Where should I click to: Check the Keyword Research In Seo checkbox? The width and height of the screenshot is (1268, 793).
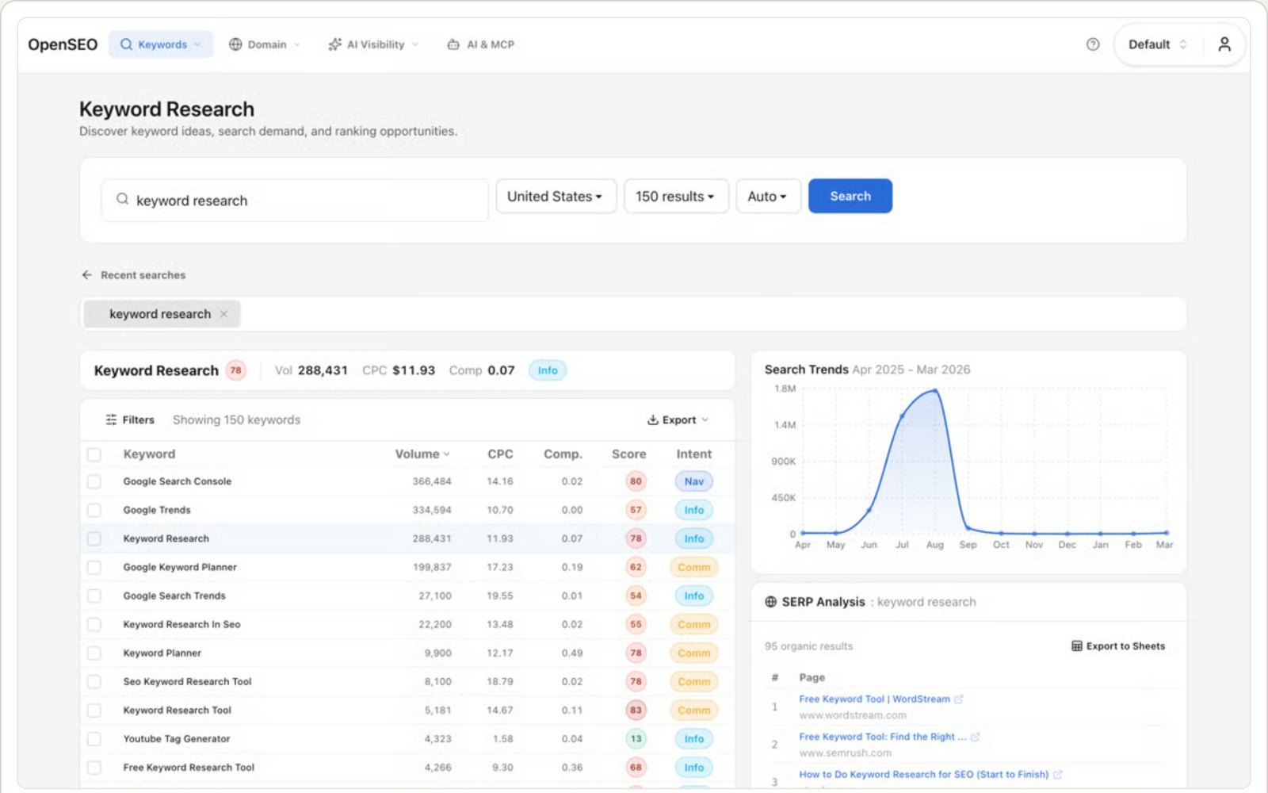(x=94, y=624)
